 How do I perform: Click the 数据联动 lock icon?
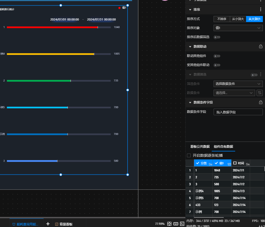(260, 47)
